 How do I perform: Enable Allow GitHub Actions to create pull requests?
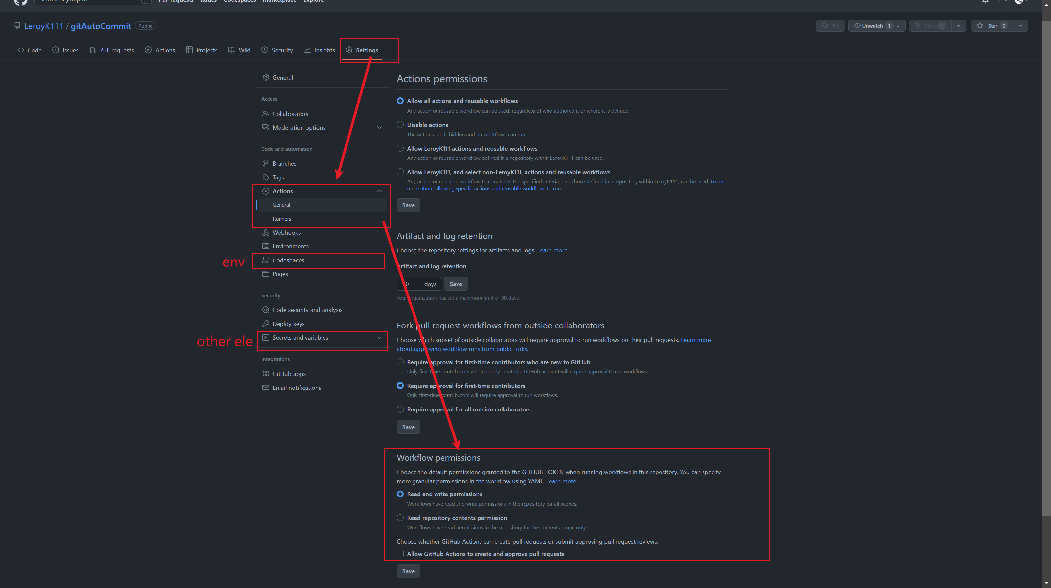tap(400, 553)
